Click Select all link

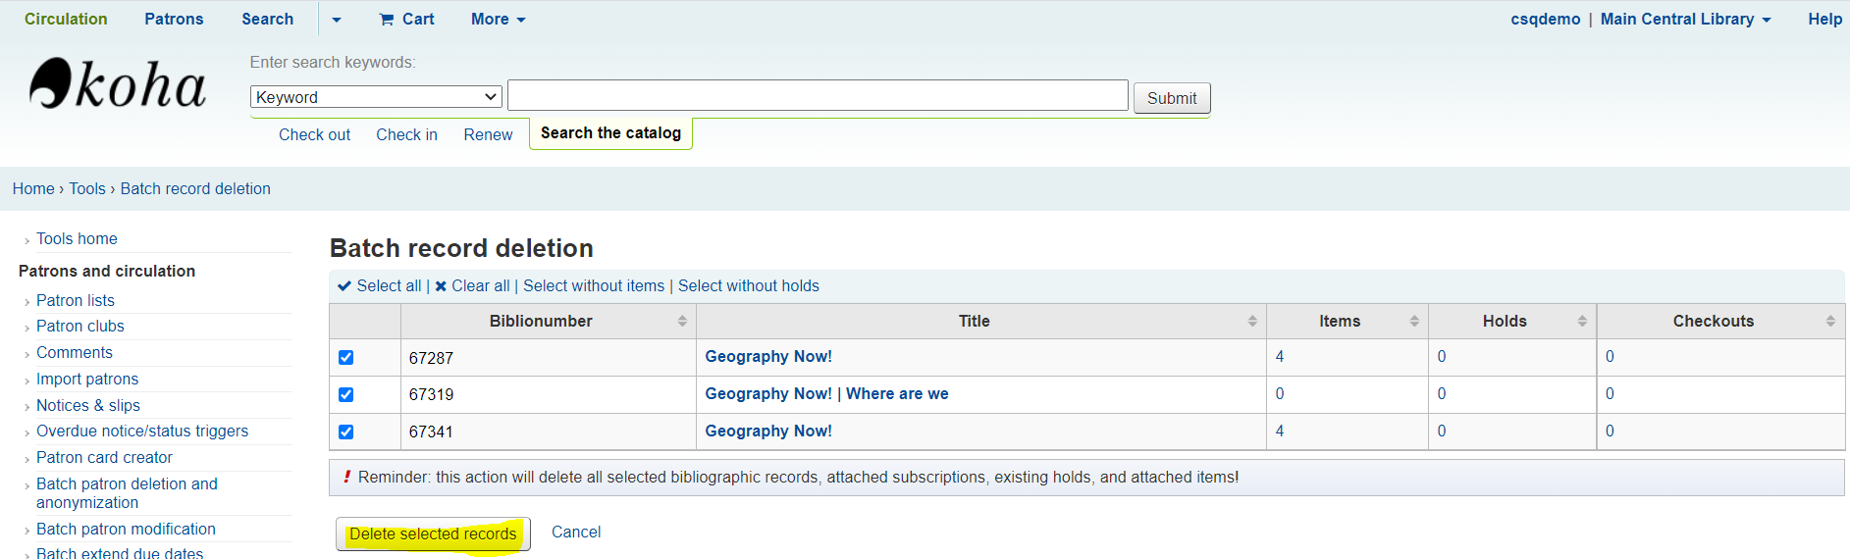click(379, 285)
